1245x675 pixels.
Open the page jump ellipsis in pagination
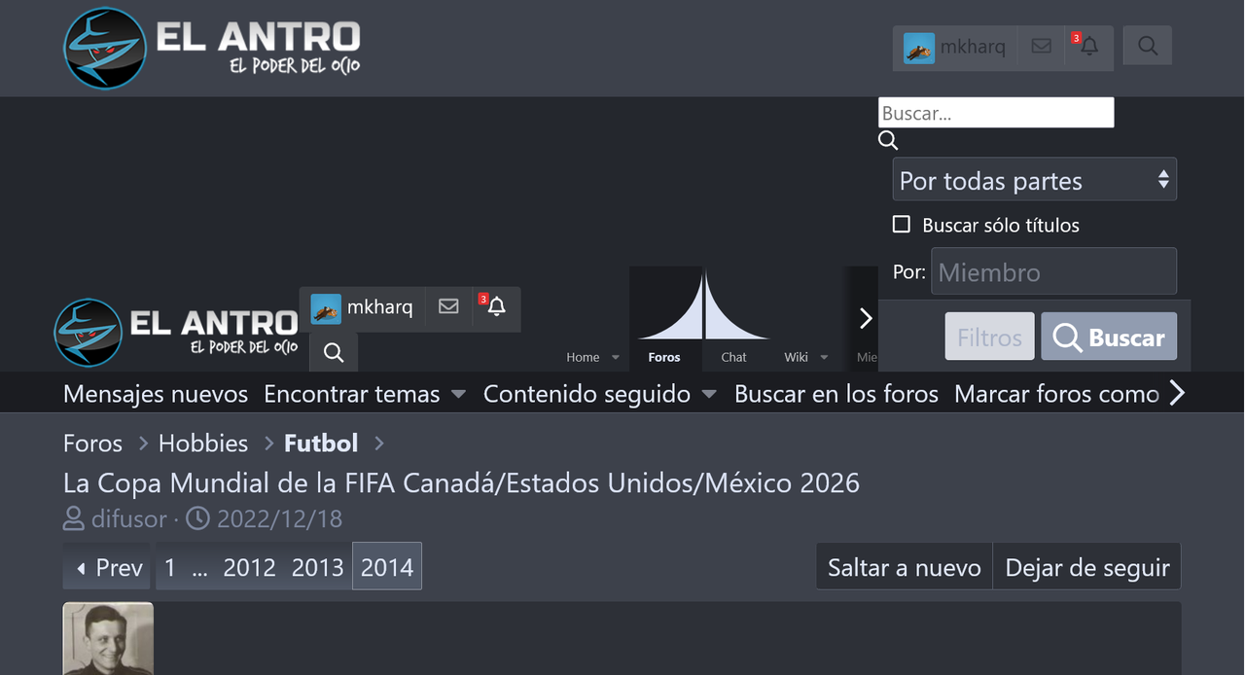[199, 567]
